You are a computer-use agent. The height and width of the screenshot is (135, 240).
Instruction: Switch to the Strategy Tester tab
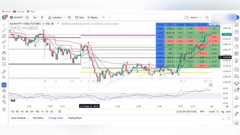click(56, 118)
